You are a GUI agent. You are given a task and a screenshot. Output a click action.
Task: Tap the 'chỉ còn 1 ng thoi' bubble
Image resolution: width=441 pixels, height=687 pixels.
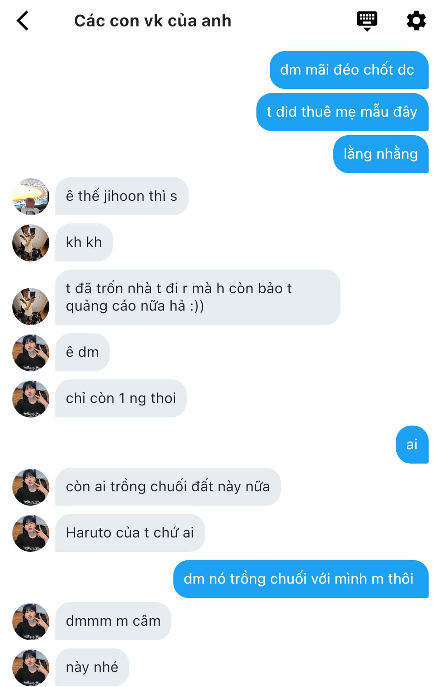click(x=121, y=398)
